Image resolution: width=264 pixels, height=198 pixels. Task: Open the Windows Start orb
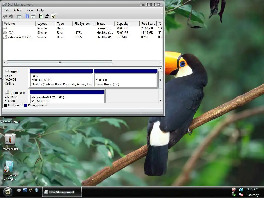[7, 192]
